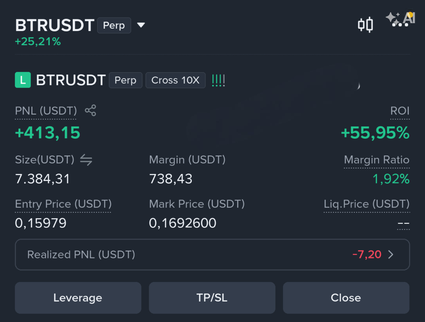Close the BTRUSDT position

click(x=346, y=298)
